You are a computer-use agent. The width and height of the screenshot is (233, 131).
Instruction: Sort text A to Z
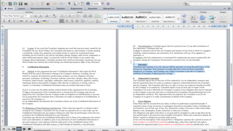(98, 21)
